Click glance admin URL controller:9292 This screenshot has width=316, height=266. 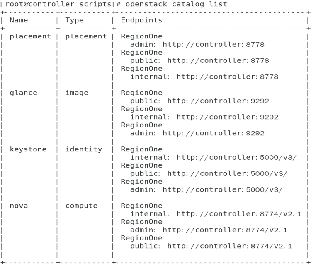[x=214, y=133]
